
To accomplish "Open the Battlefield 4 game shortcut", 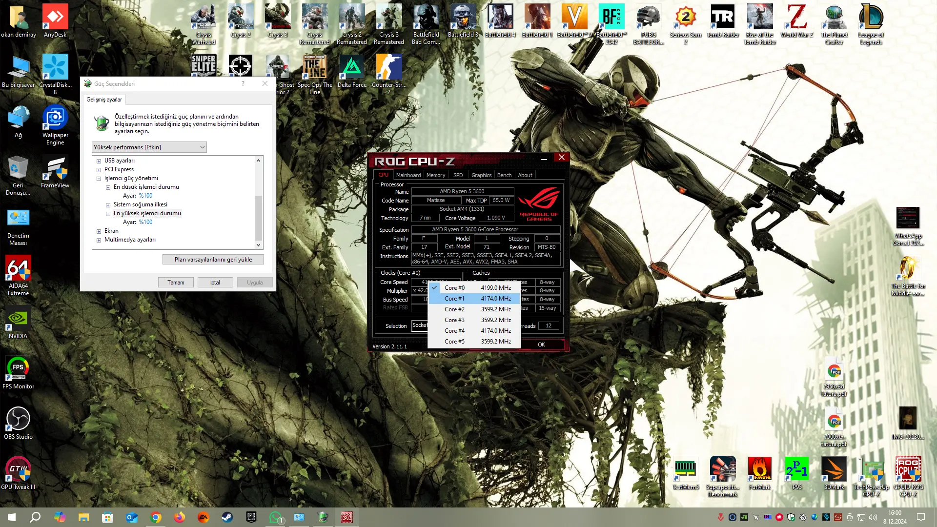I will pos(500,21).
